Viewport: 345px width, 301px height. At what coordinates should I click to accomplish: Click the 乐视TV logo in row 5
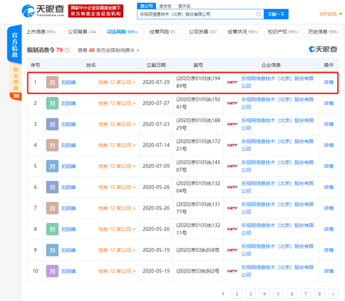click(x=233, y=166)
